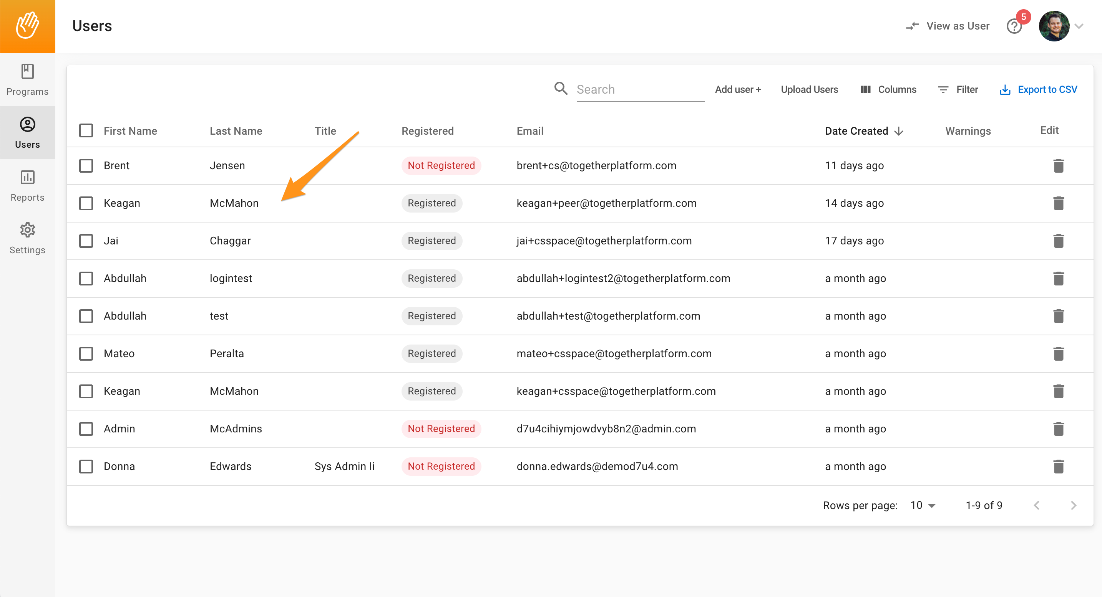Image resolution: width=1102 pixels, height=597 pixels.
Task: Sort by First Name column header
Action: (x=131, y=131)
